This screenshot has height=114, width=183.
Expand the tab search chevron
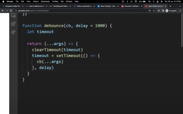point(180,6)
